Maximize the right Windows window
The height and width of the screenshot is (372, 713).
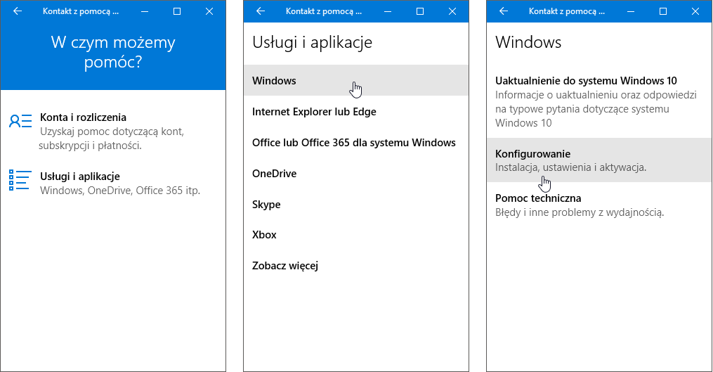coord(663,11)
